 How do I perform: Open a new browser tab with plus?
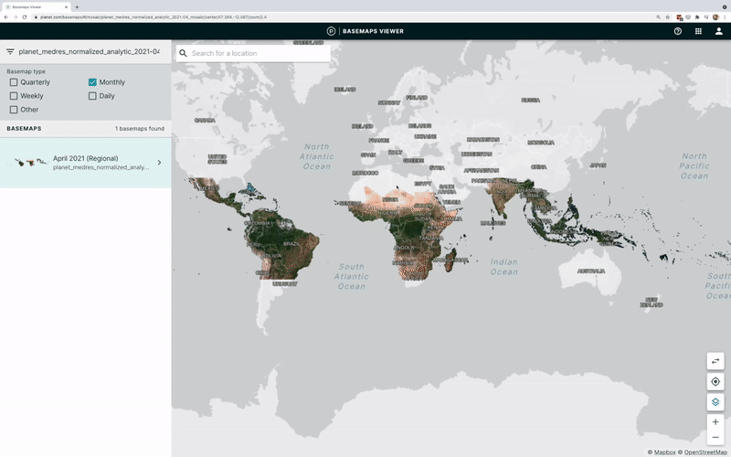tap(77, 7)
